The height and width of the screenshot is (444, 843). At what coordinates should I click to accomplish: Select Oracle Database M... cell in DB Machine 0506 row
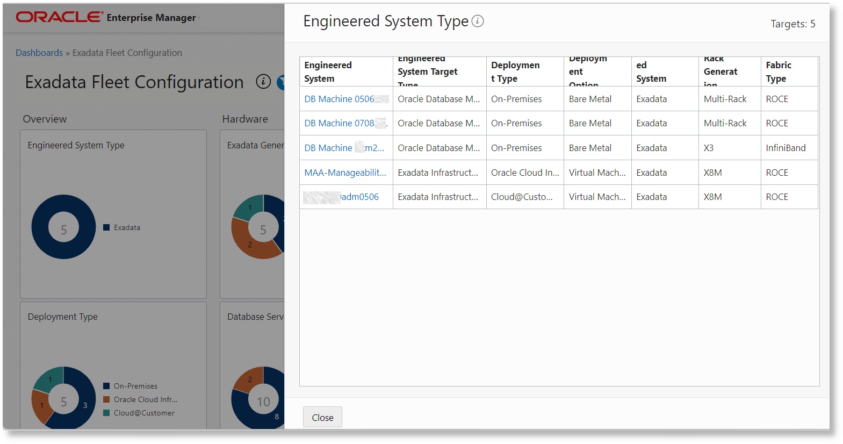pyautogui.click(x=439, y=99)
